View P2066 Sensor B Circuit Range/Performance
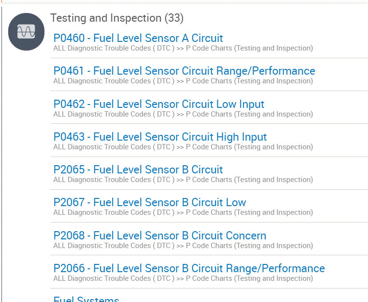Image resolution: width=368 pixels, height=302 pixels. [x=189, y=268]
